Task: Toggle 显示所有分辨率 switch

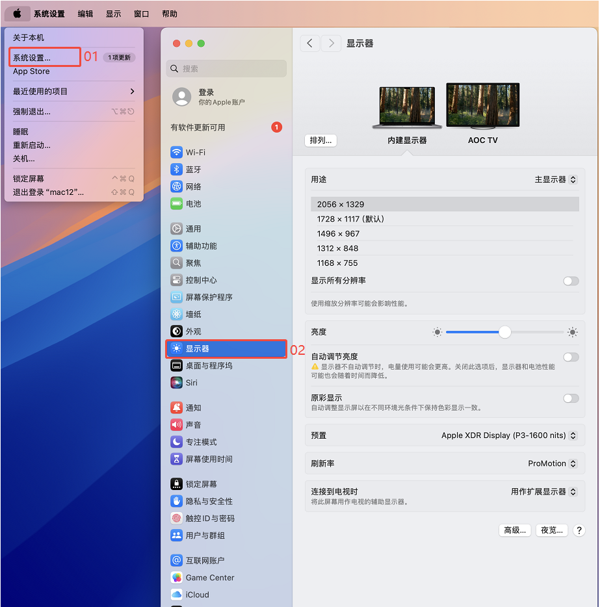Action: 570,281
